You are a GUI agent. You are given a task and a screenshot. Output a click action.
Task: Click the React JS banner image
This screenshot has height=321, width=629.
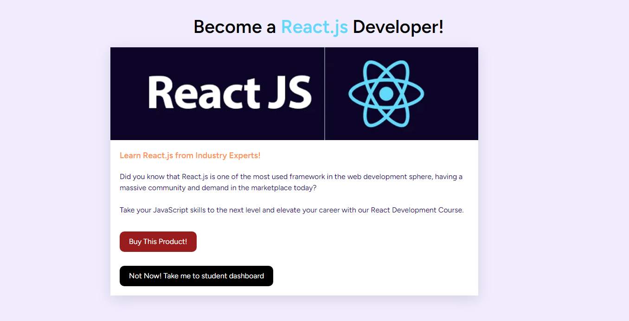click(x=294, y=94)
